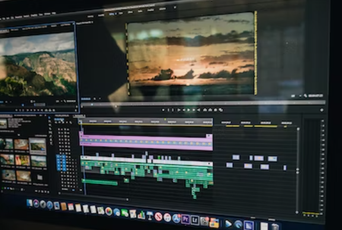This screenshot has width=342, height=230.
Task: Toggle Snap in the timeline header
Action: click(59, 122)
